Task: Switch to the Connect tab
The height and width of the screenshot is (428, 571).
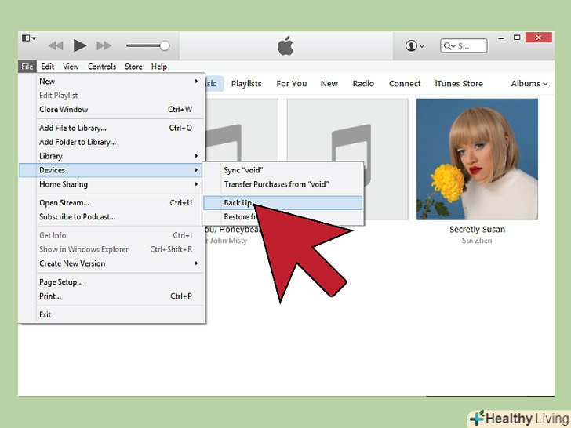Action: point(405,84)
